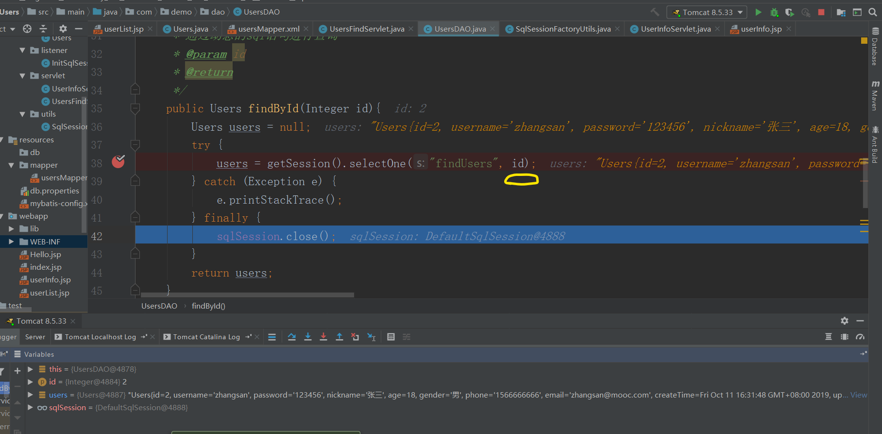Open Ant Build side tool window

point(875,144)
